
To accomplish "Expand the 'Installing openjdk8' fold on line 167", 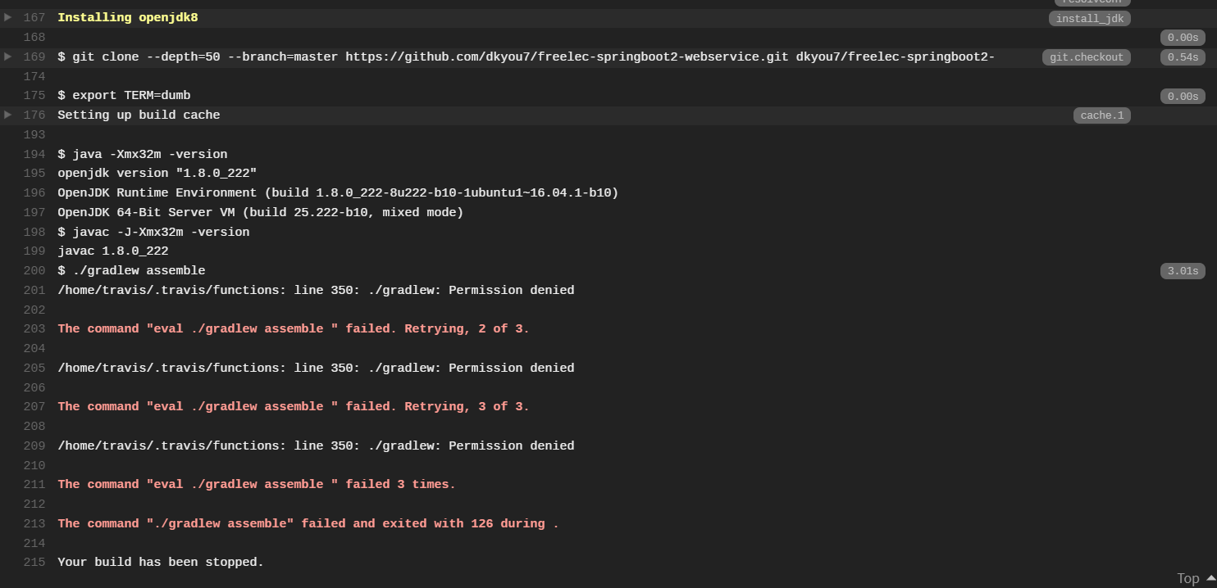I will pos(8,17).
